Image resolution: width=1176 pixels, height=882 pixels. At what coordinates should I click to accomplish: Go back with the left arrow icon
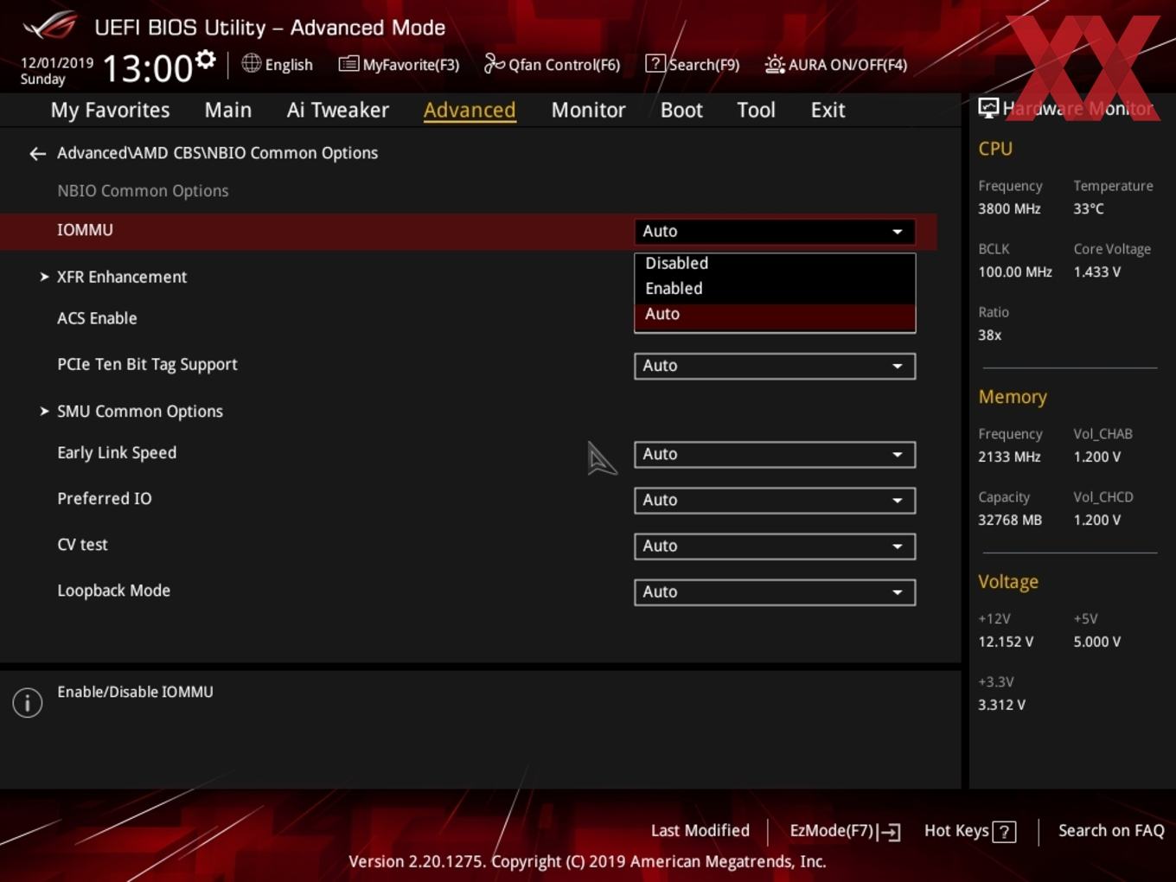tap(37, 153)
